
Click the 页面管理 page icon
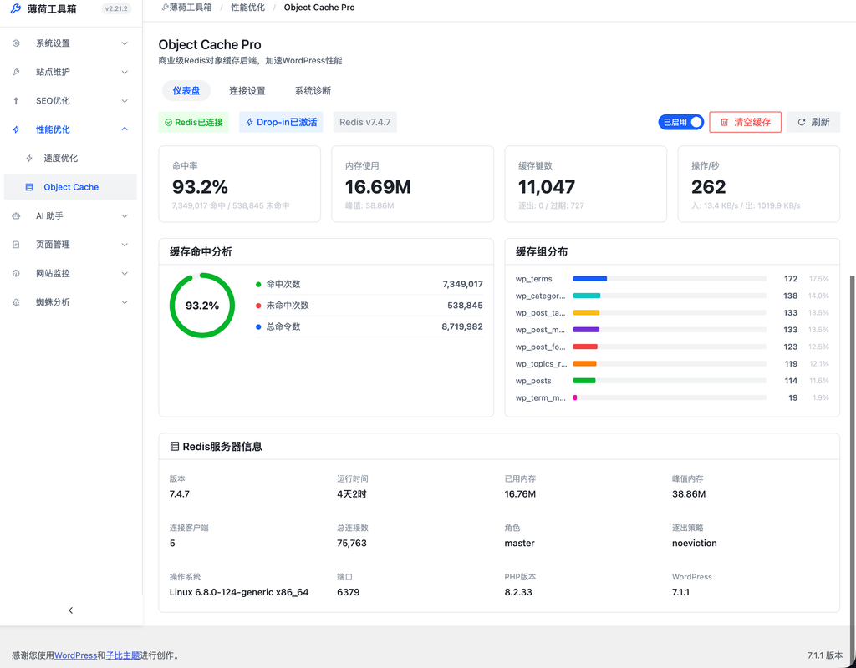tap(16, 245)
